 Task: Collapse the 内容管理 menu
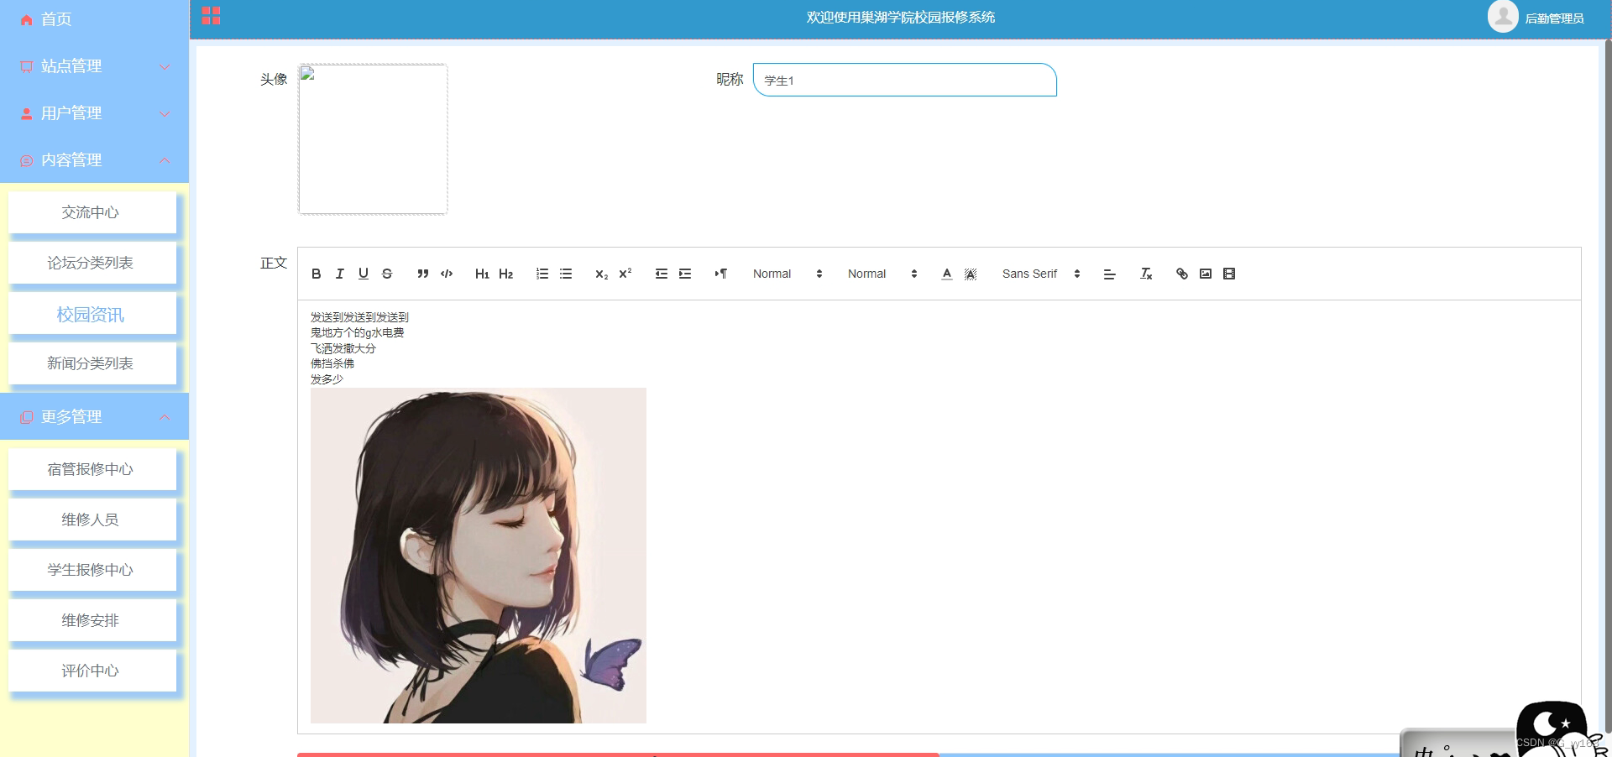94,160
